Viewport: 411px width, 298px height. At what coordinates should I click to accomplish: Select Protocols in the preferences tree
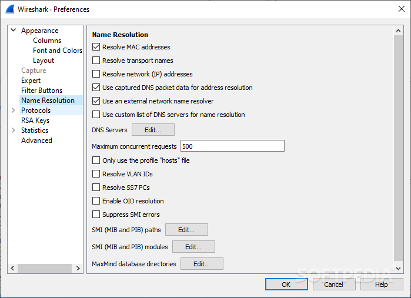36,111
